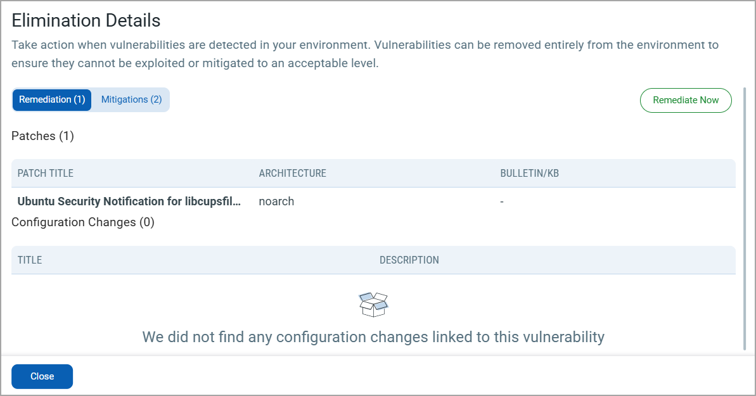Click the no configuration changes found message

[373, 337]
